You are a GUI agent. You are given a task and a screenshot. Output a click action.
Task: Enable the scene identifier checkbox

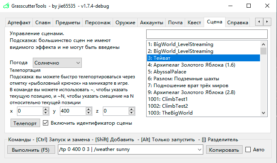point(45,123)
